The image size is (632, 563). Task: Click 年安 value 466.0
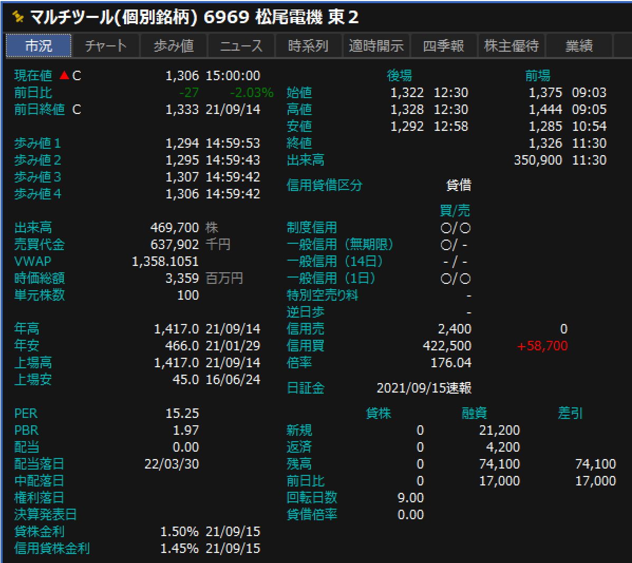tap(182, 346)
